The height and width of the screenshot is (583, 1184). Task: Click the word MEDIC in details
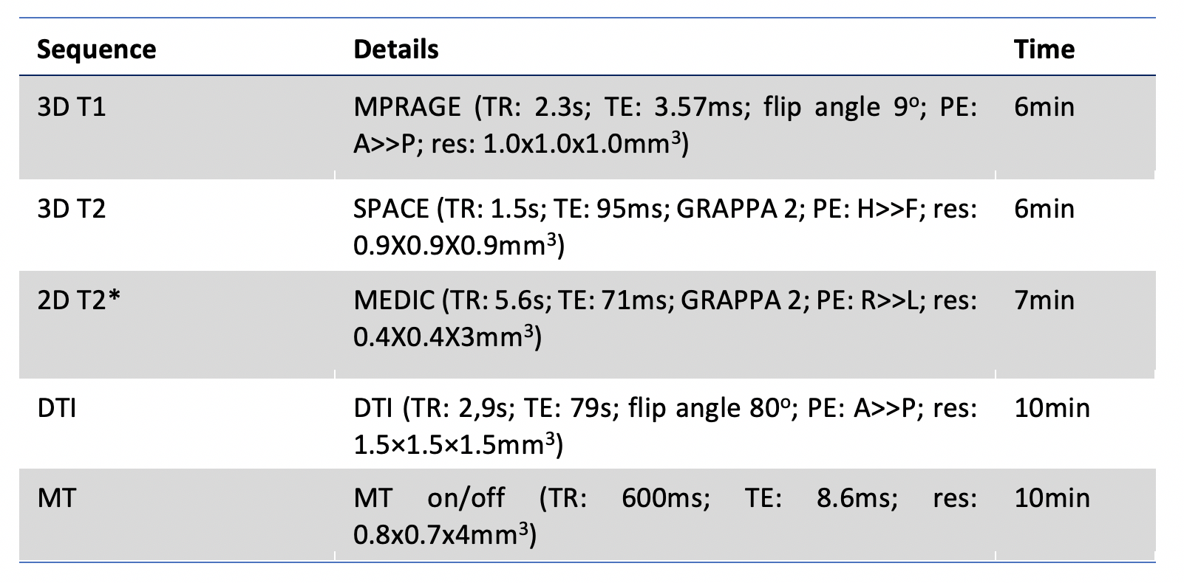pos(394,301)
